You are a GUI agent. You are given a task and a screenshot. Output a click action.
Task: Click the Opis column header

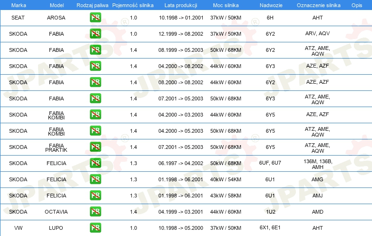pyautogui.click(x=356, y=5)
